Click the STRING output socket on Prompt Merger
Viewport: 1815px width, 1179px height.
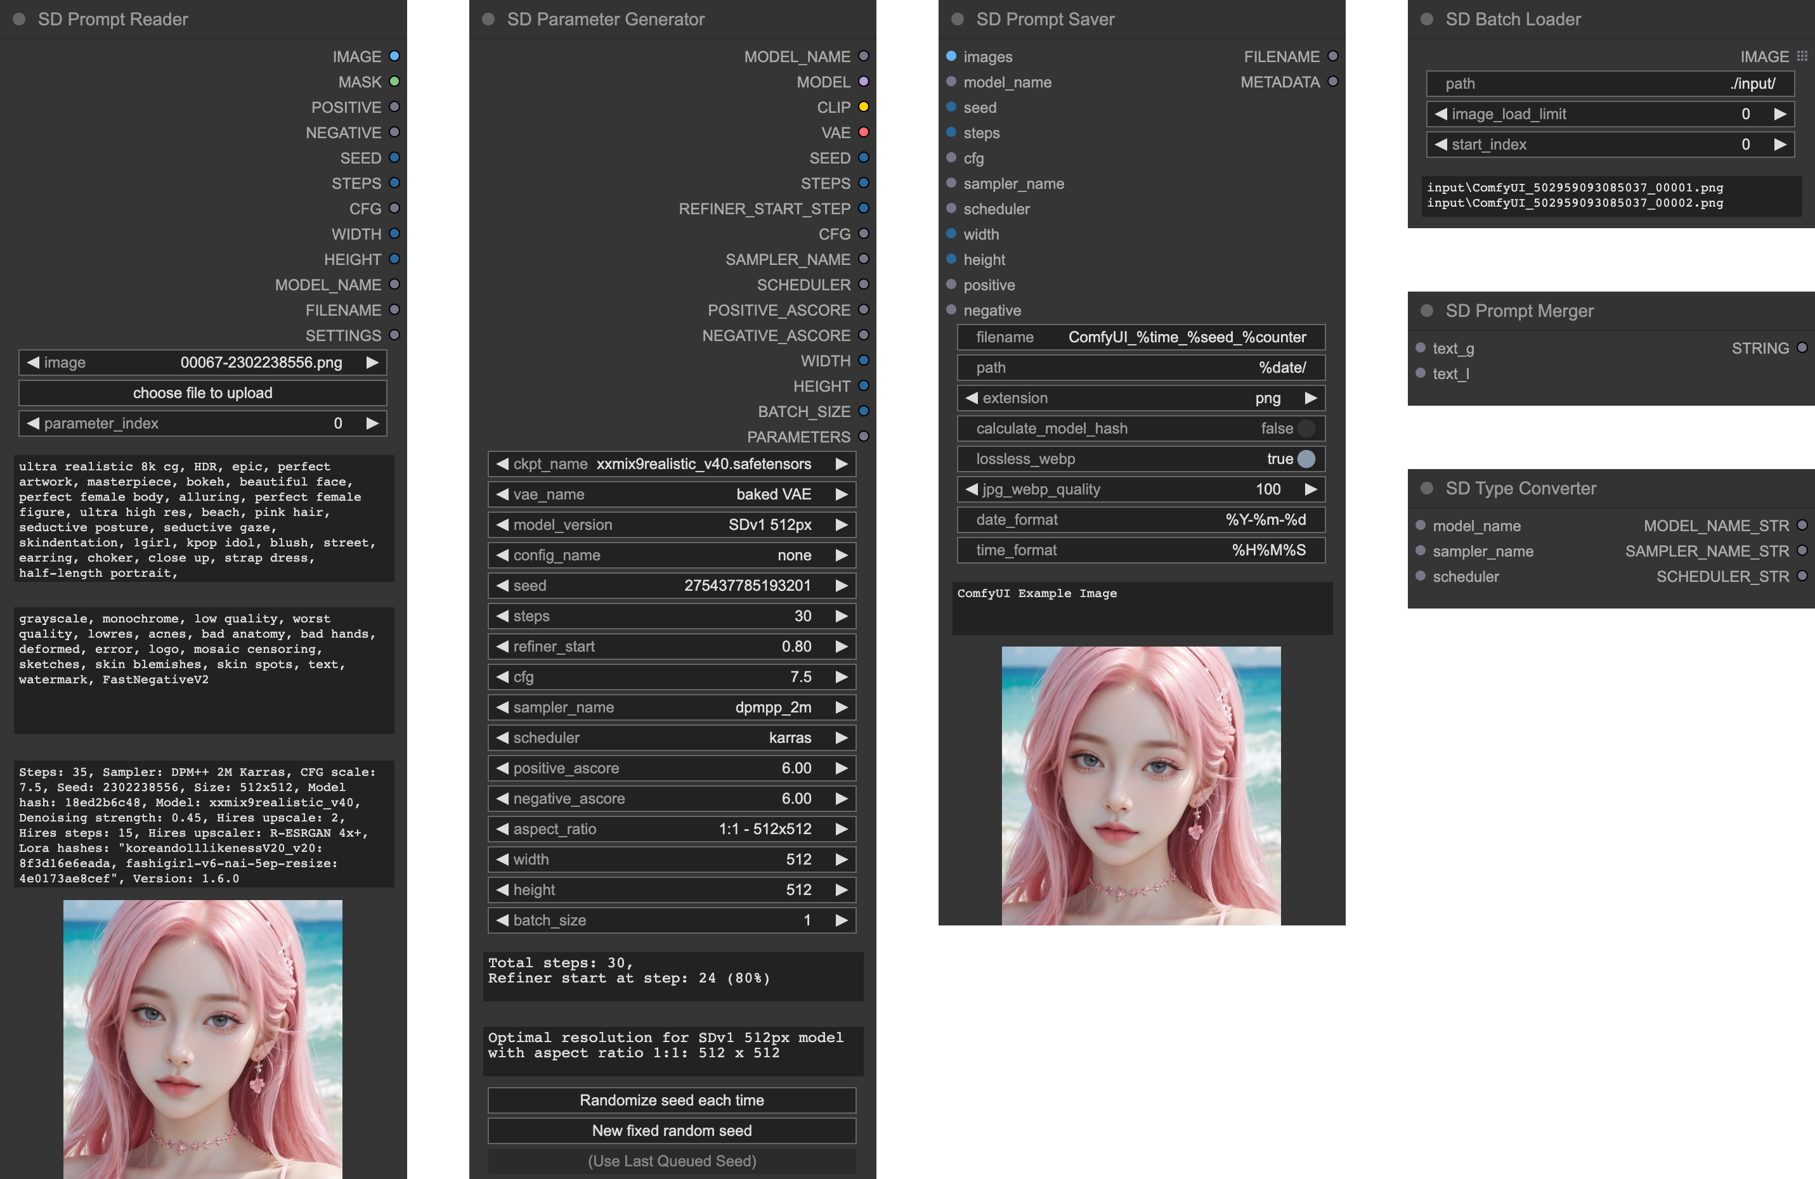(1801, 347)
